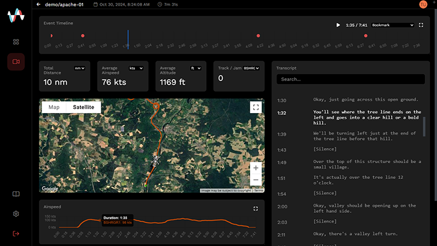Click the transcript Search field

click(351, 79)
